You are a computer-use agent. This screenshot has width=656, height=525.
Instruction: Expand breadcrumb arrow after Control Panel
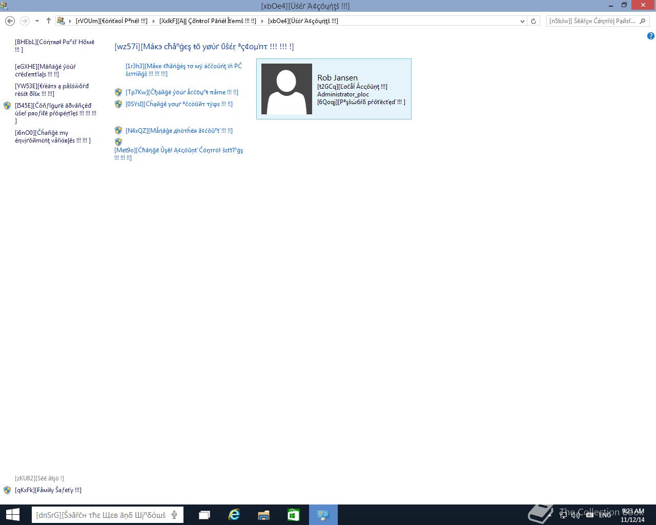click(153, 21)
